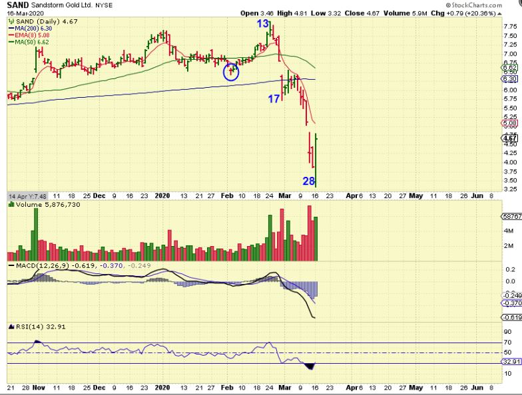Click the Close 4.67 value in header
Image resolution: width=522 pixels, height=395 pixels.
362,13
